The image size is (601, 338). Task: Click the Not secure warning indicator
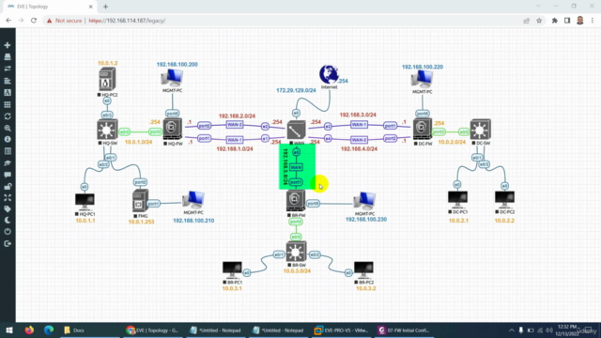(x=64, y=21)
